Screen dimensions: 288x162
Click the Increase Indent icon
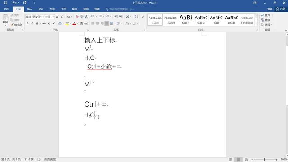point(121,17)
